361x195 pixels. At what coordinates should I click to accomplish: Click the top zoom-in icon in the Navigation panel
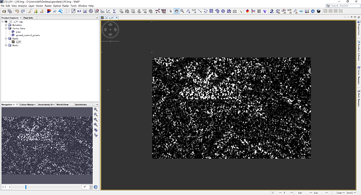[96, 109]
